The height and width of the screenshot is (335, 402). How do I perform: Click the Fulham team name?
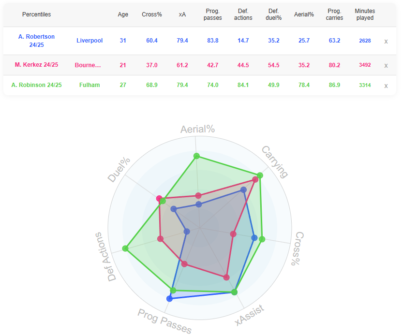click(89, 85)
